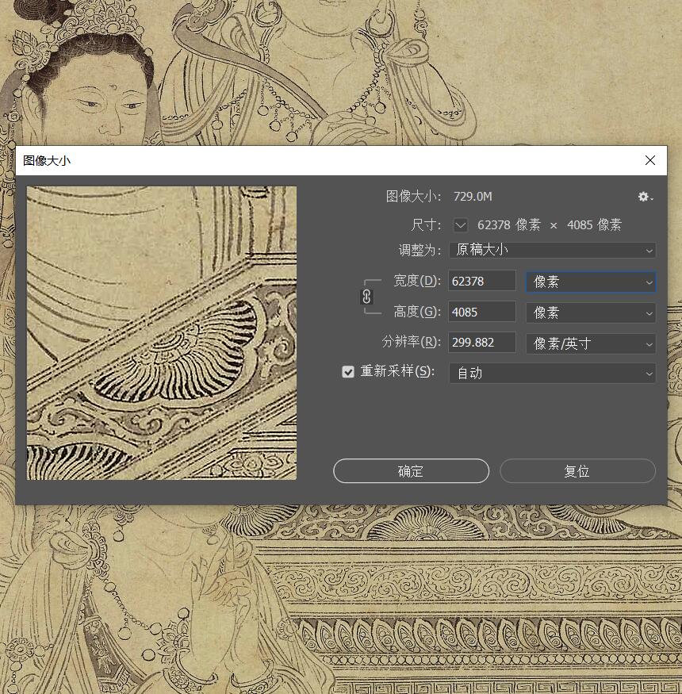The height and width of the screenshot is (694, 682).
Task: Click the 分辨率 resolution input field
Action: [x=482, y=343]
